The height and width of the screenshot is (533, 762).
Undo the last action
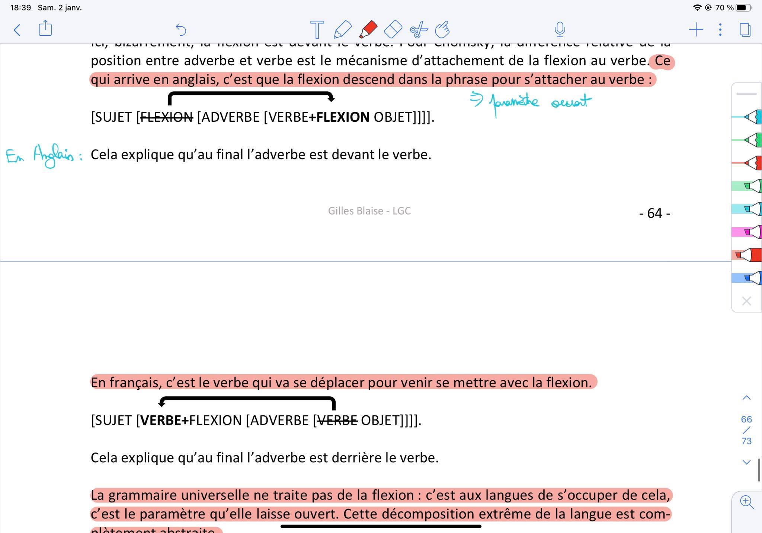[x=181, y=29]
